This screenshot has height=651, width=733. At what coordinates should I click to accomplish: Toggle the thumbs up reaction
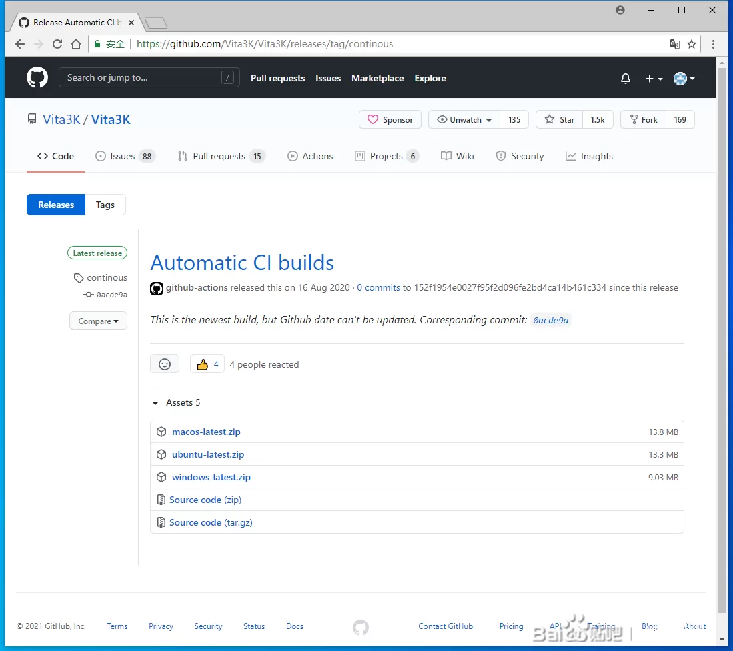coord(207,364)
